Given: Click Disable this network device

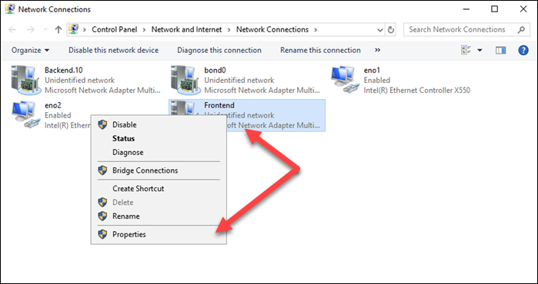Looking at the screenshot, I should (x=114, y=51).
